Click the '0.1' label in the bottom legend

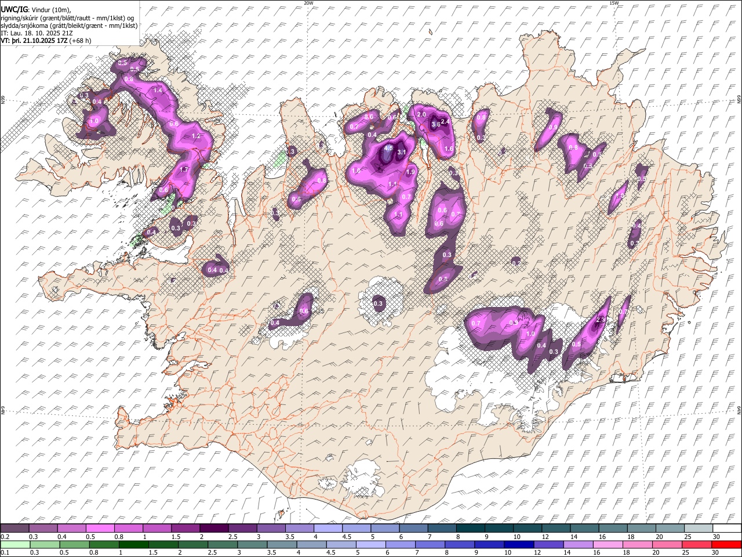click(x=4, y=552)
